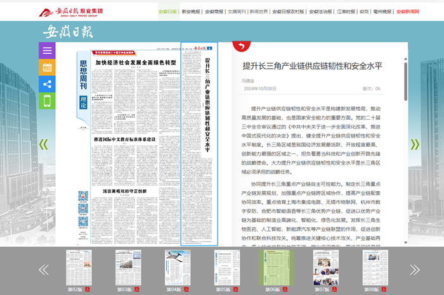This screenshot has width=444, height=295.
Task: Go to previous page with left chevron
Action: coord(44,145)
